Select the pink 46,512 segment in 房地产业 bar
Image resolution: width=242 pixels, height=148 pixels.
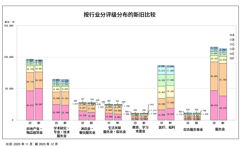coord(30,106)
